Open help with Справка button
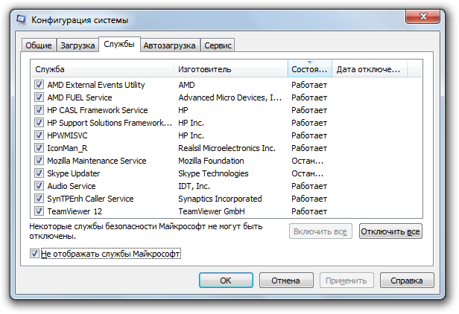This screenshot has width=459, height=314. point(406,281)
